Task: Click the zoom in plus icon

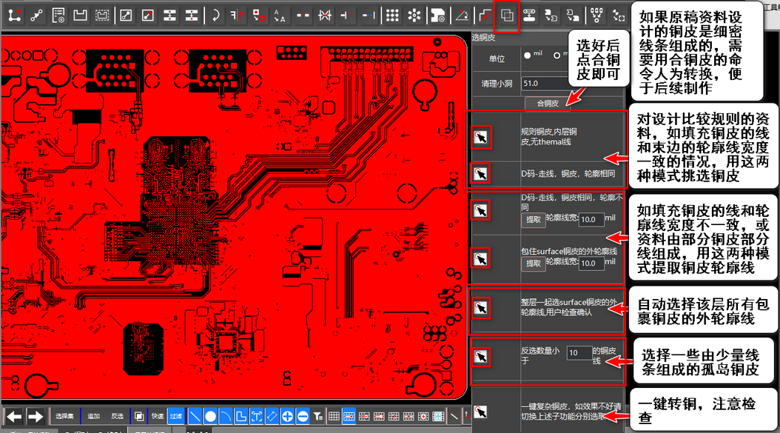Action: pos(288,416)
